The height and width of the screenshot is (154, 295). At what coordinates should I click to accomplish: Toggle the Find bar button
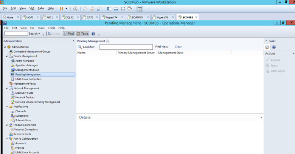[x=68, y=34]
